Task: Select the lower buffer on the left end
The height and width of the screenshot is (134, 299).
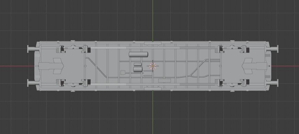Action: pos(33,83)
